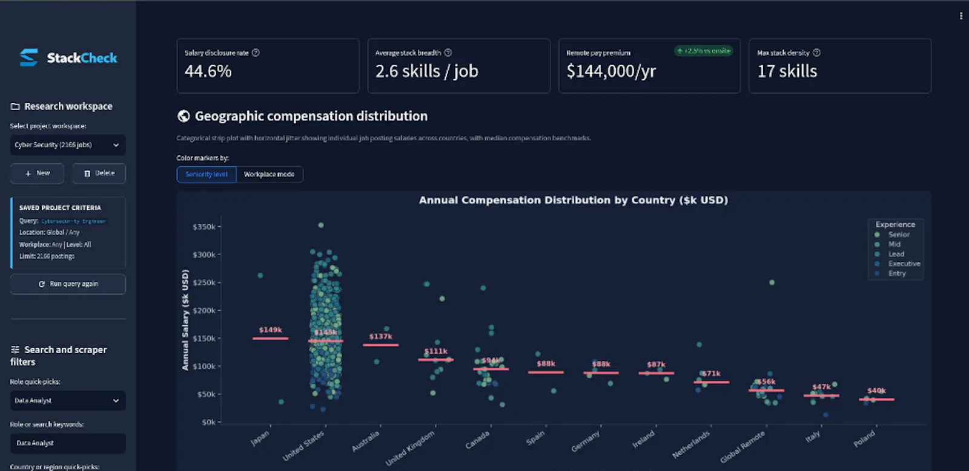Click the StackCheck logo icon

coord(28,57)
